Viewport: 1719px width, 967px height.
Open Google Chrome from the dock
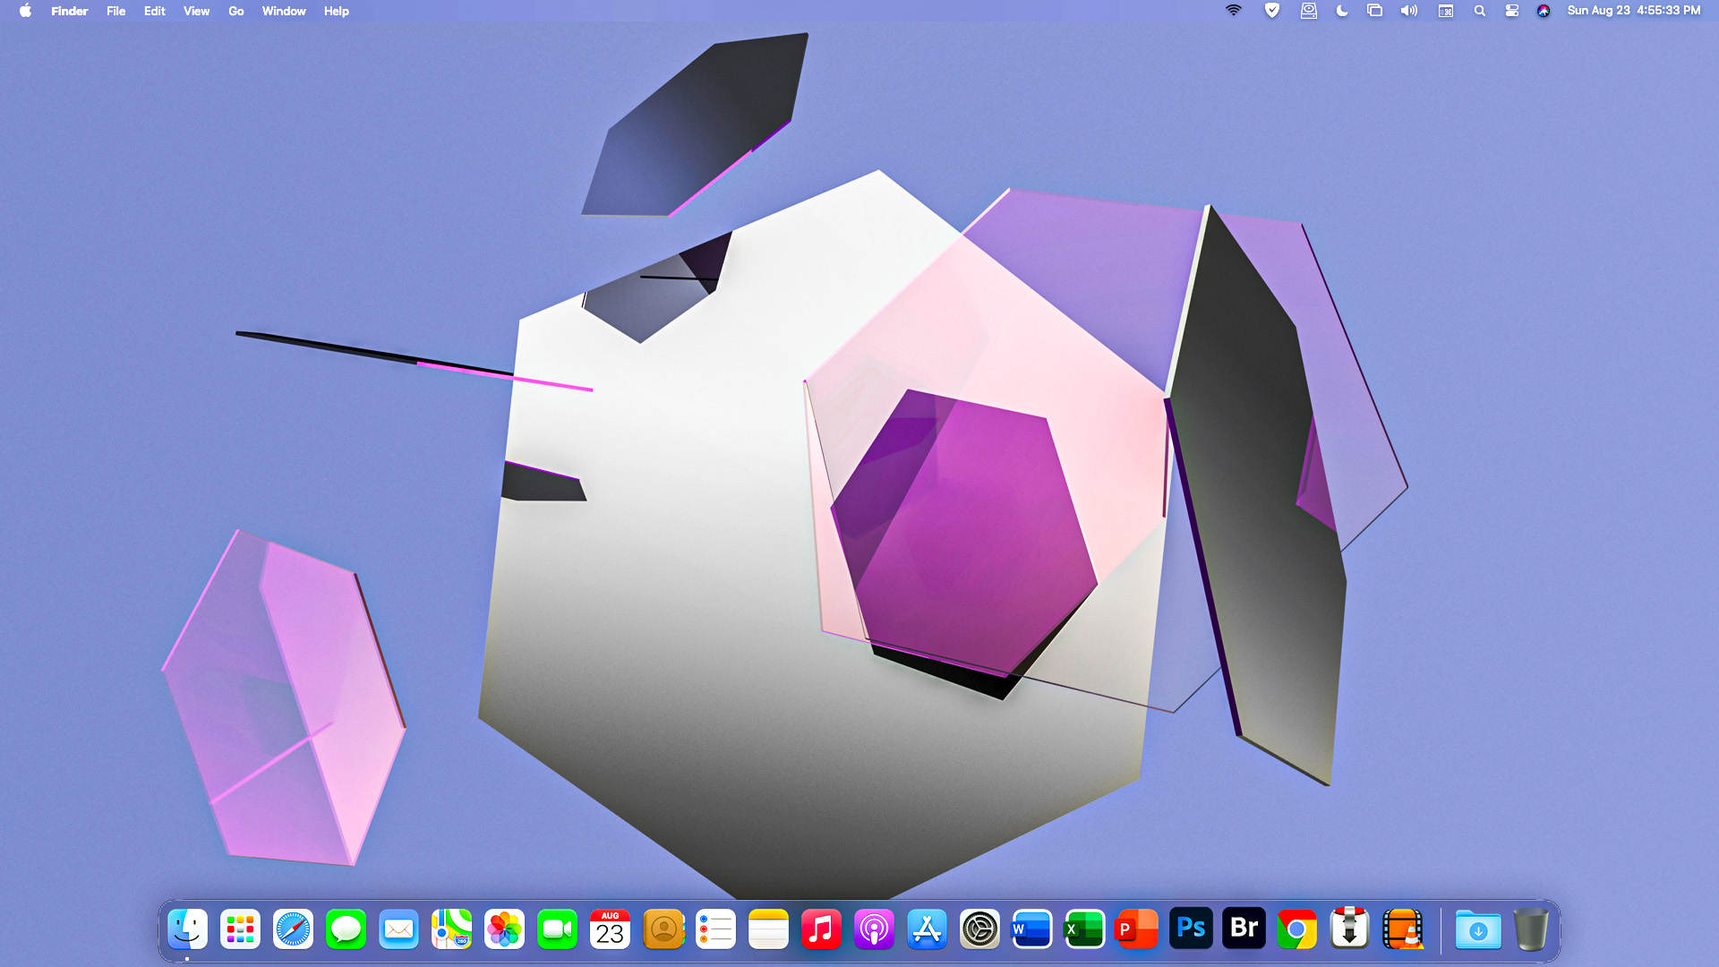1296,929
